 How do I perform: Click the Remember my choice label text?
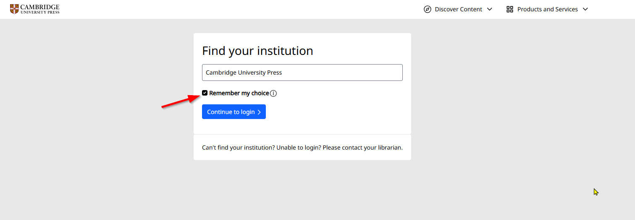tap(239, 93)
